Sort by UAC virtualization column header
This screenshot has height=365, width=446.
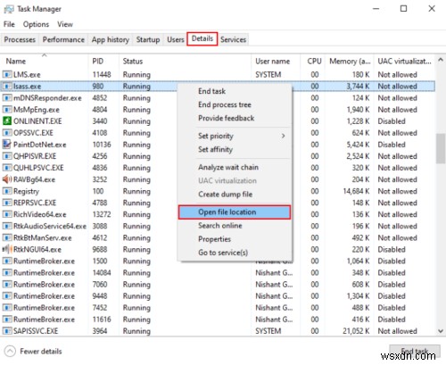[404, 62]
